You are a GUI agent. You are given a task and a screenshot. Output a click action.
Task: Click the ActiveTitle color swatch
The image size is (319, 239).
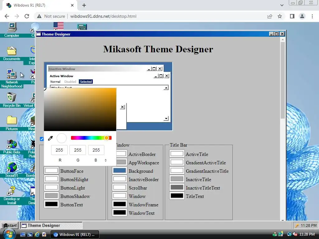[x=177, y=154]
